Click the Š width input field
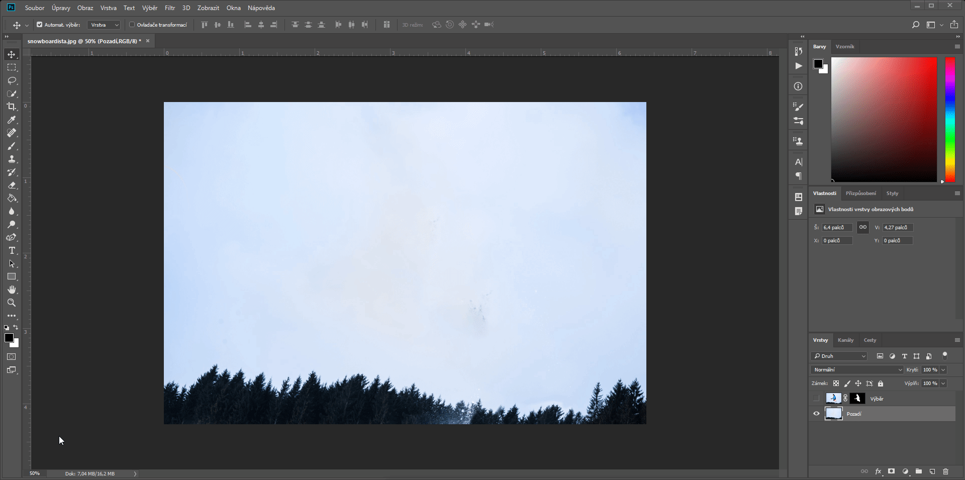The width and height of the screenshot is (965, 480). point(836,227)
